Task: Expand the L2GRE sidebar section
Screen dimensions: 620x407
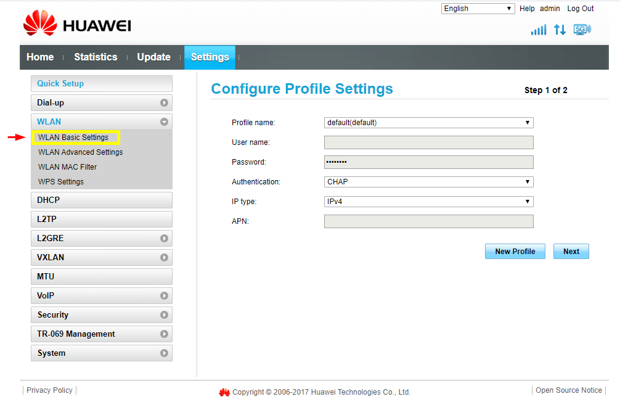Action: click(x=164, y=239)
